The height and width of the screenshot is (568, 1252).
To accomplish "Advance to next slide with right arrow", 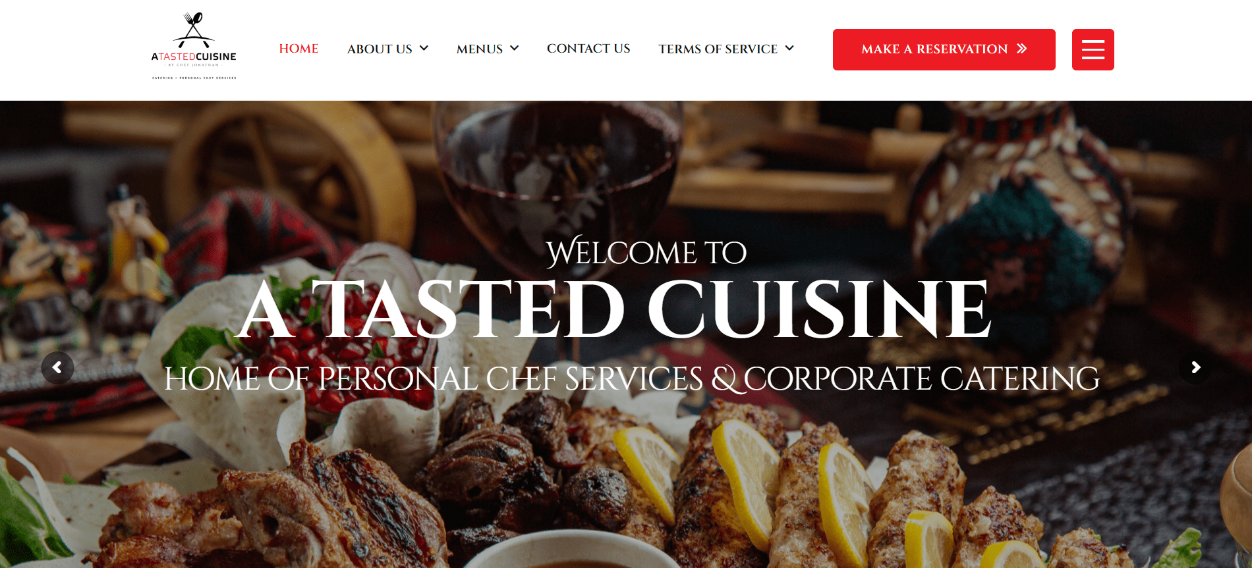I will 1195,367.
